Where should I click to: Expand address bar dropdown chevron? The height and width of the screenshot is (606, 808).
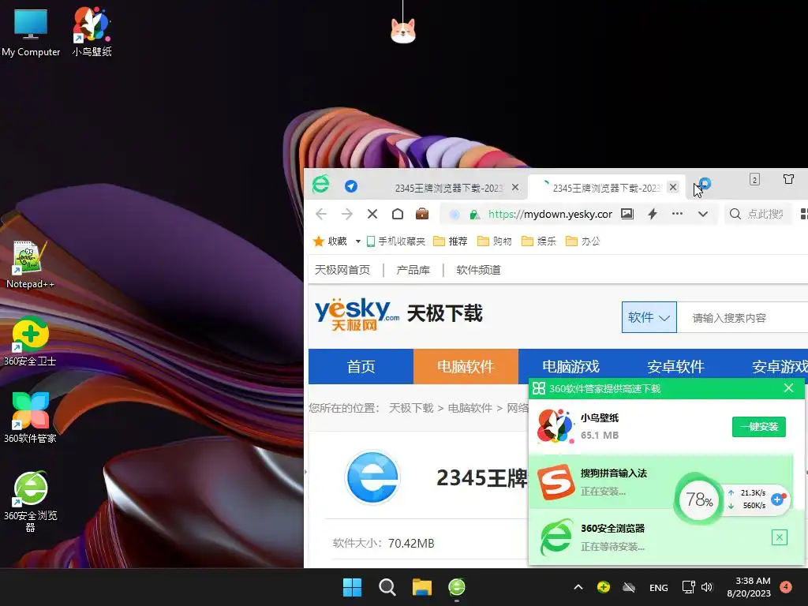(x=703, y=214)
